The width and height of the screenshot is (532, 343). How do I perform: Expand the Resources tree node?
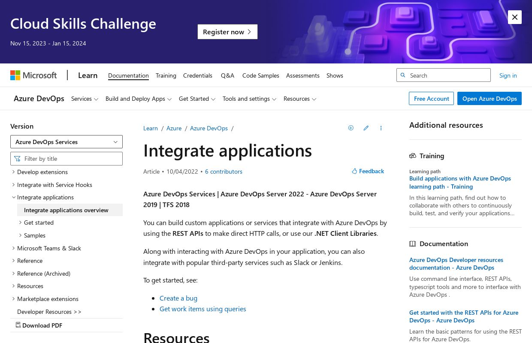click(x=13, y=286)
